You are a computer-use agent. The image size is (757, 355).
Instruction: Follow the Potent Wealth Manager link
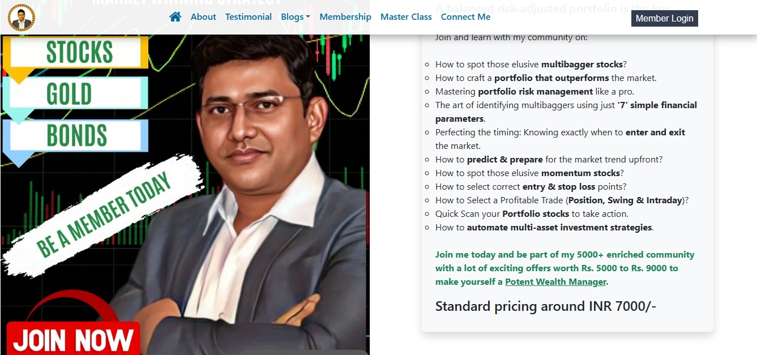click(555, 282)
